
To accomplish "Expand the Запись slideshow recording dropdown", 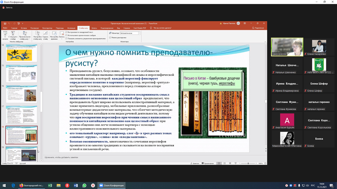I will [62, 39].
